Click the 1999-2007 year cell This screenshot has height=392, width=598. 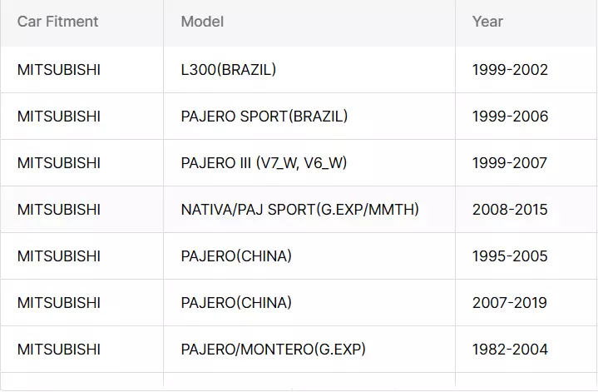click(x=510, y=163)
